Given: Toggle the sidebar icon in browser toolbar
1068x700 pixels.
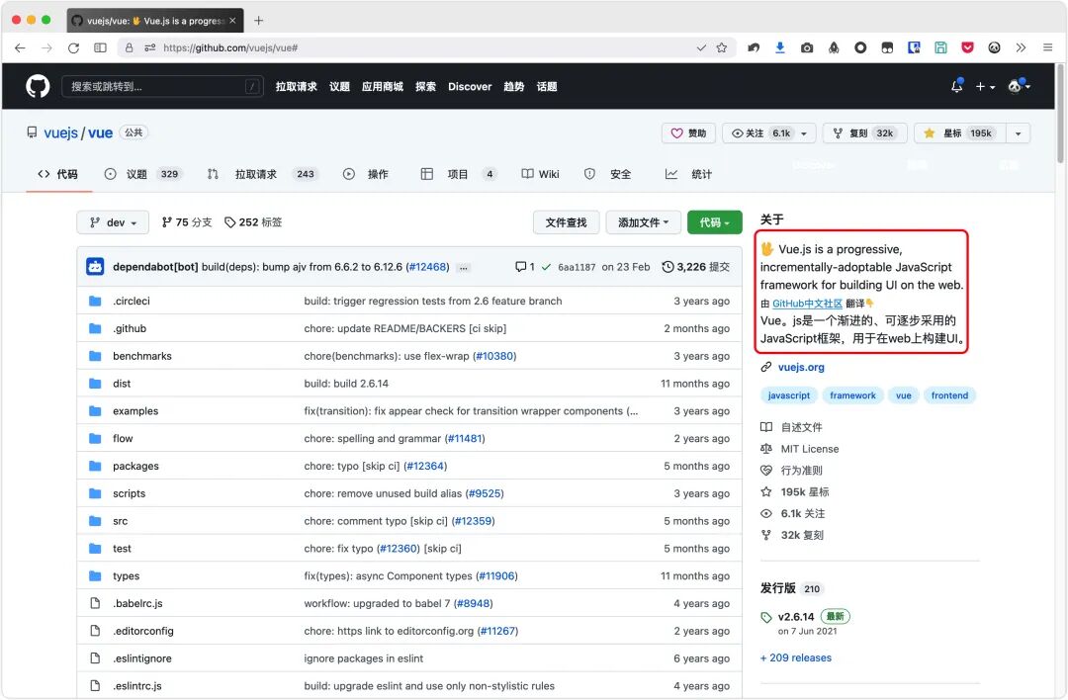Looking at the screenshot, I should click(x=100, y=47).
